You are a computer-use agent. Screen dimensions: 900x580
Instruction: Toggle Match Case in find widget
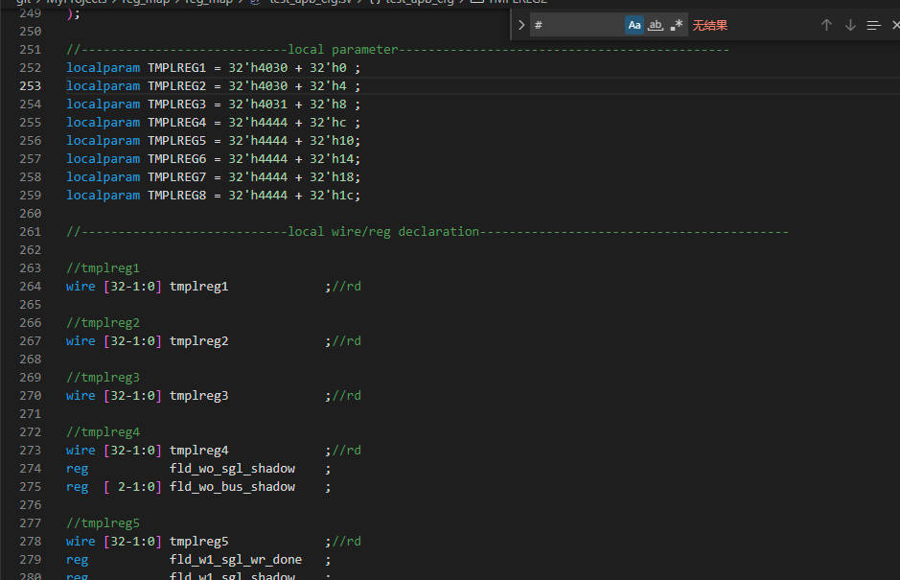point(635,25)
